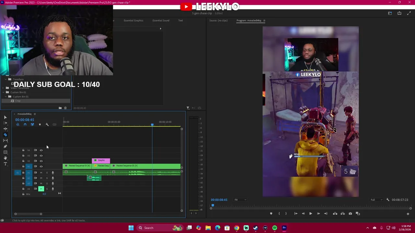Mark Out point in Program monitor
Screen dimensions: 415x233
click(286, 214)
